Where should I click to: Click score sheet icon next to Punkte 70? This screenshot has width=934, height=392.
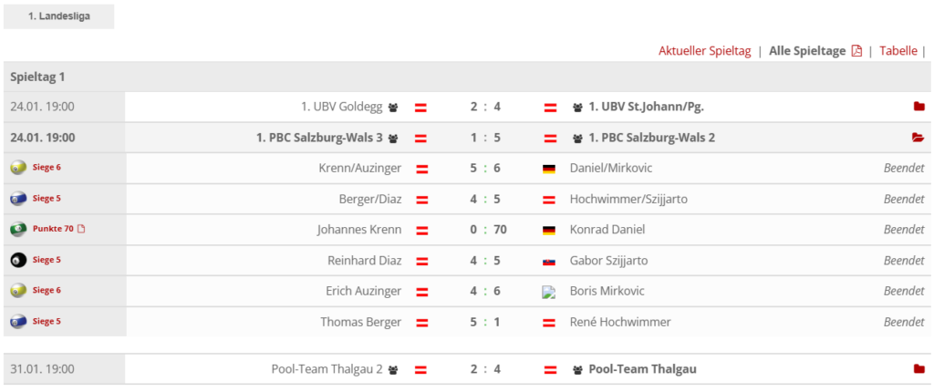[81, 229]
